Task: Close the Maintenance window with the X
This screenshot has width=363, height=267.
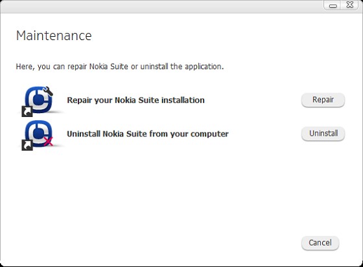Action: click(350, 5)
